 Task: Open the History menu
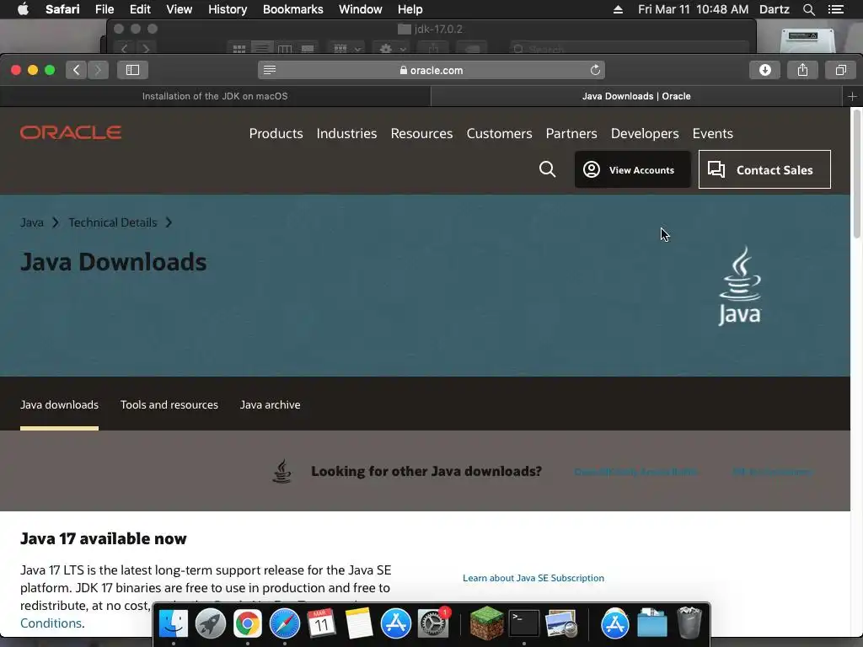[x=228, y=9]
